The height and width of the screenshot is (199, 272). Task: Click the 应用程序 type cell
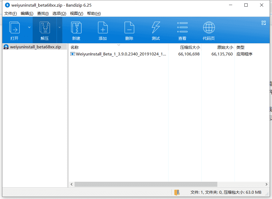(244, 54)
